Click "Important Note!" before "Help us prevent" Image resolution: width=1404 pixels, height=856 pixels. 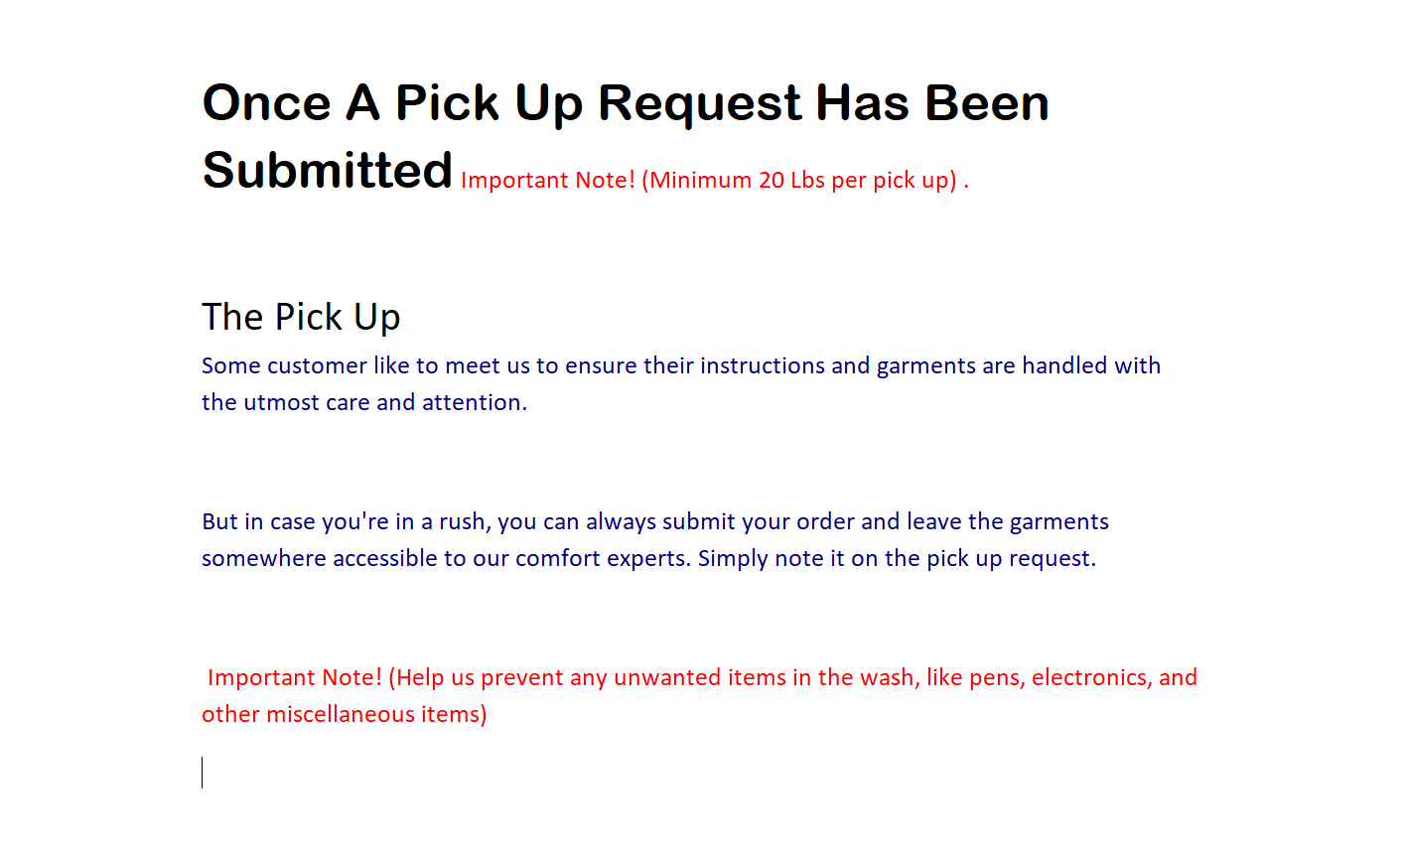coord(294,678)
